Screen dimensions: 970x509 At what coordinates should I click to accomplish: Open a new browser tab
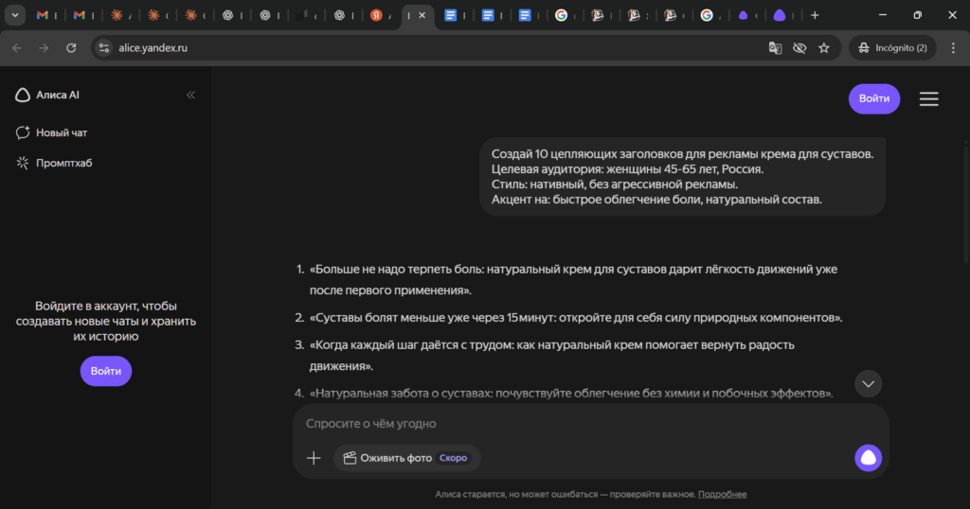coord(815,15)
